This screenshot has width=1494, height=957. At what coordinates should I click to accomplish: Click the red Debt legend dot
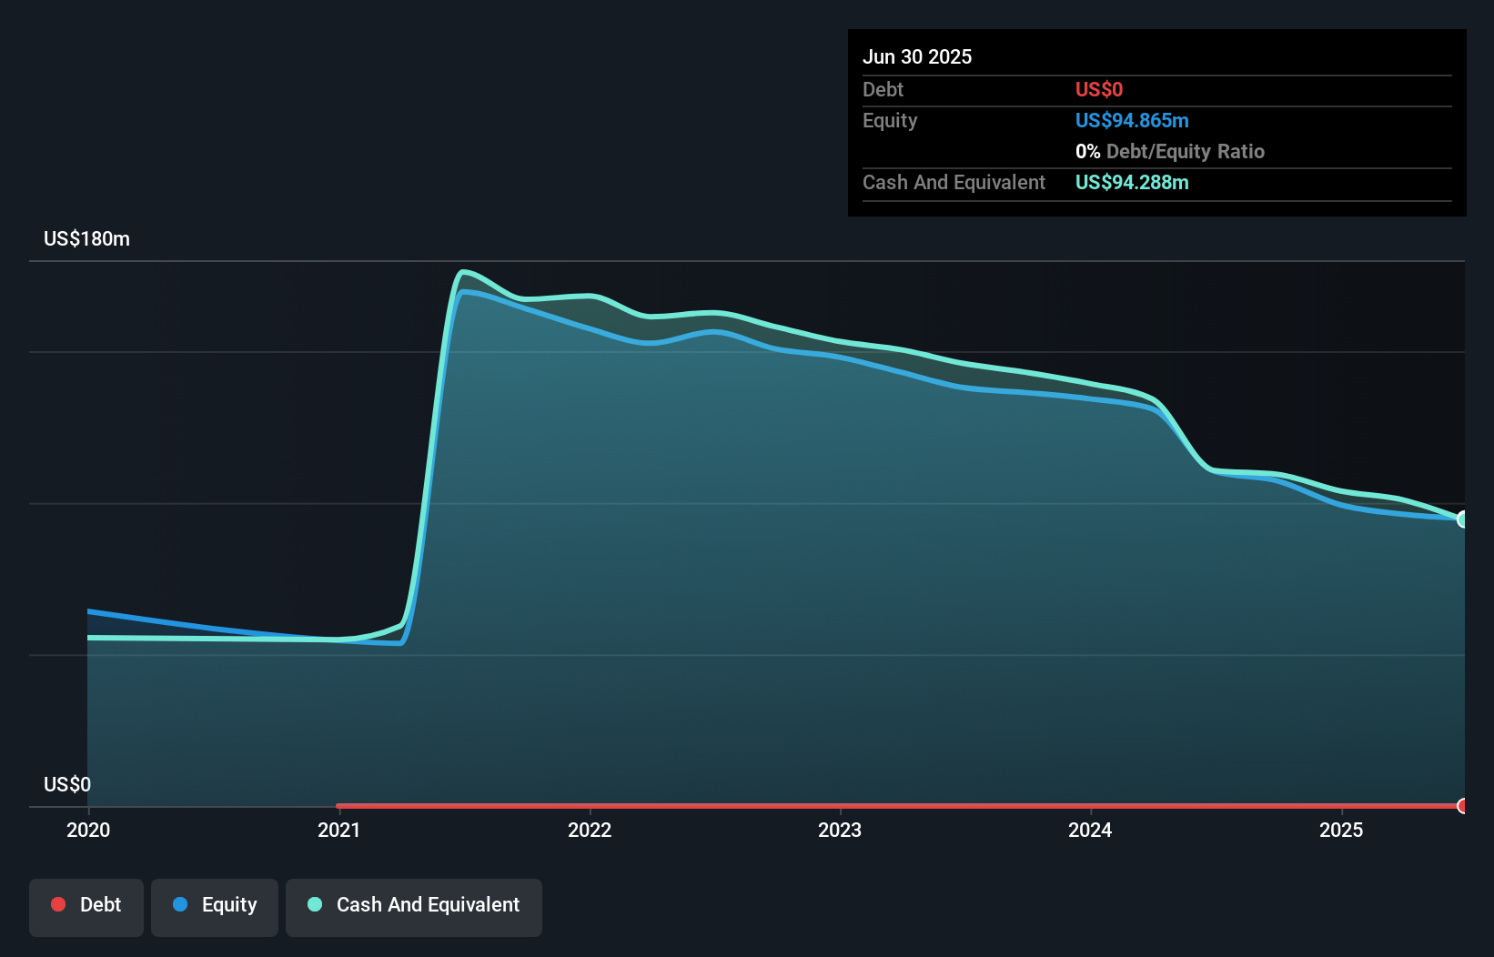coord(58,904)
